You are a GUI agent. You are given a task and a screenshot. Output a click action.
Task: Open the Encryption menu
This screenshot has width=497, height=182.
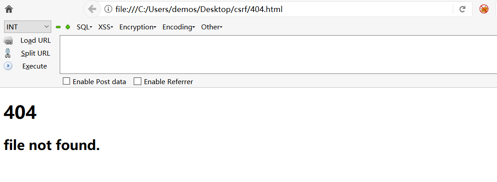coord(138,27)
